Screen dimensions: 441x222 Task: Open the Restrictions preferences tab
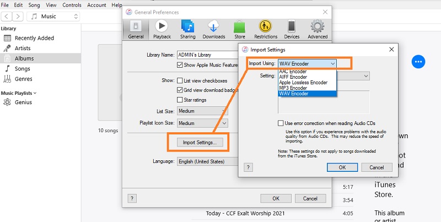click(x=266, y=30)
